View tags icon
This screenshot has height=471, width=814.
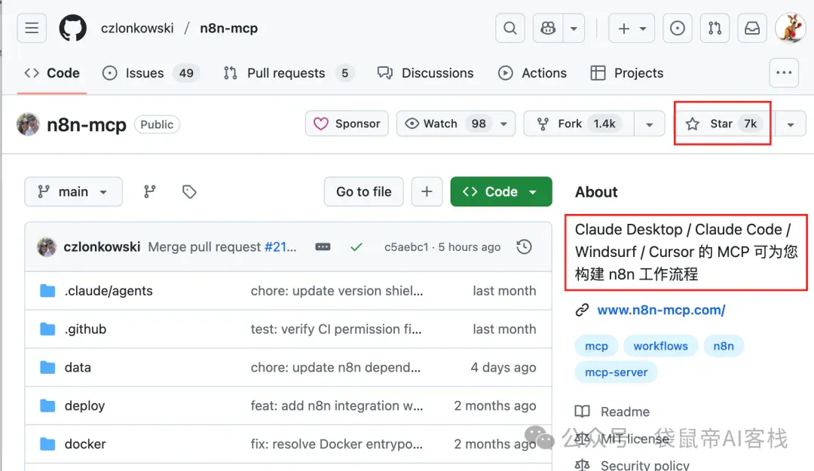point(189,191)
